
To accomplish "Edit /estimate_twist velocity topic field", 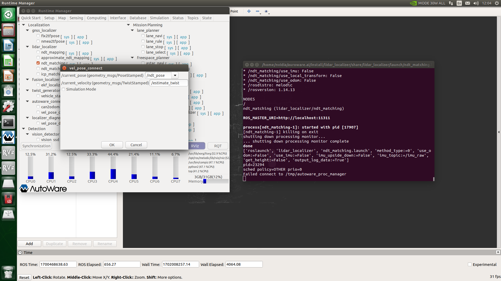I will click(169, 83).
